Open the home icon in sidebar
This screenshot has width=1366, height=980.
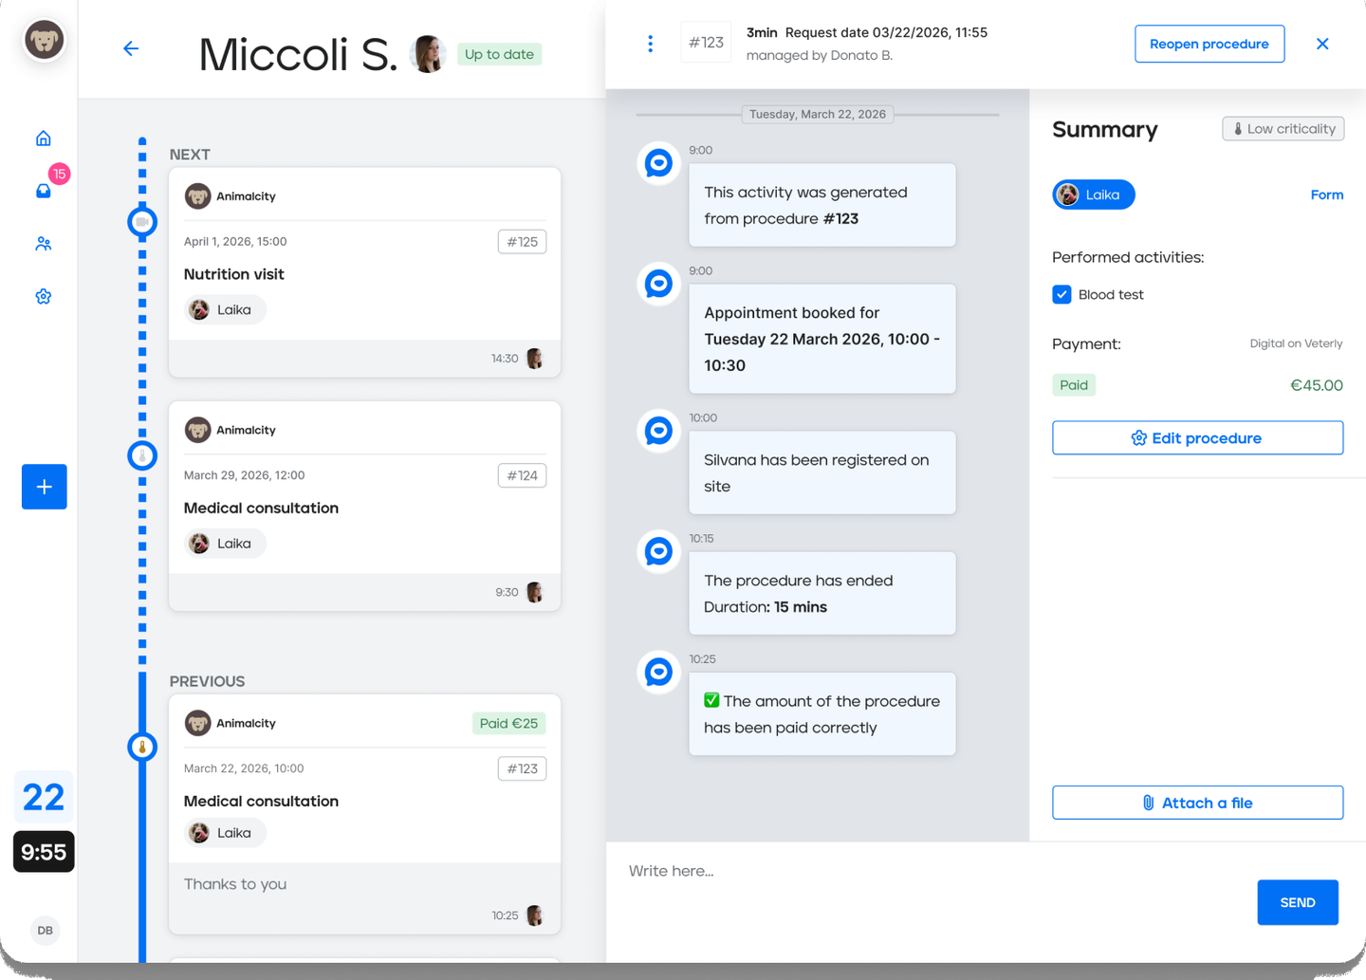point(44,139)
